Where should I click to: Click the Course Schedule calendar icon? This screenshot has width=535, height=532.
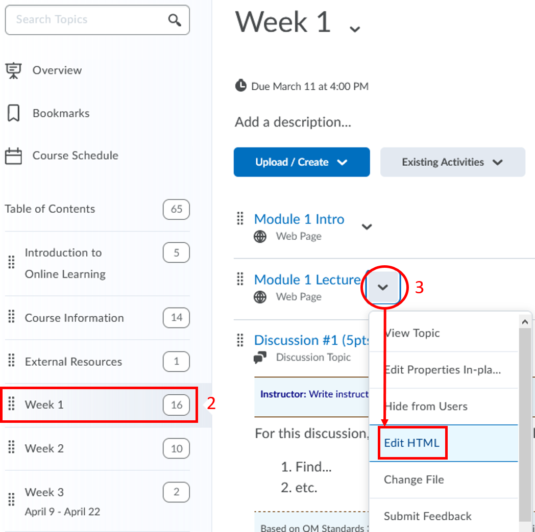pyautogui.click(x=14, y=156)
